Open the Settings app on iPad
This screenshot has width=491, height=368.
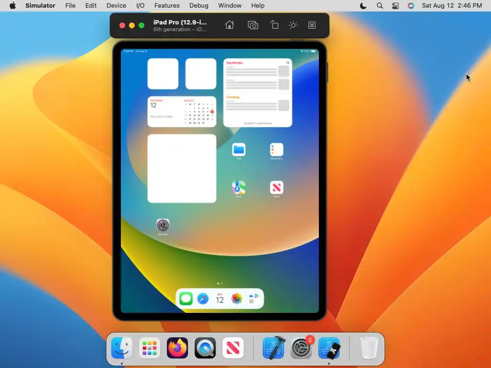point(163,225)
